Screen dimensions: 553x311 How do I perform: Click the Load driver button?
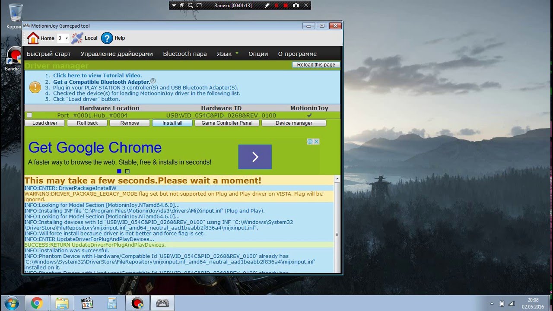click(x=44, y=123)
